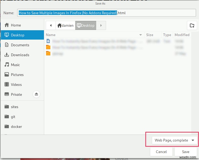The width and height of the screenshot is (199, 160).
Task: Open the Pictures location
Action: coord(22,75)
